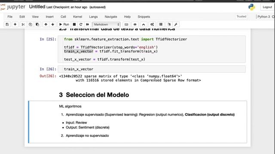Click the Aprendizaje supervisado list item
275x154 pixels.
coord(150,115)
